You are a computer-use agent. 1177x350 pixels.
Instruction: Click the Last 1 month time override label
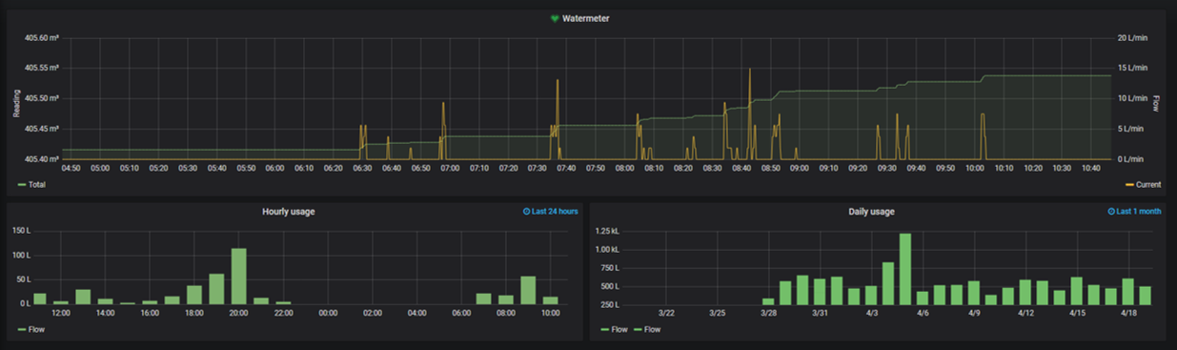1139,212
